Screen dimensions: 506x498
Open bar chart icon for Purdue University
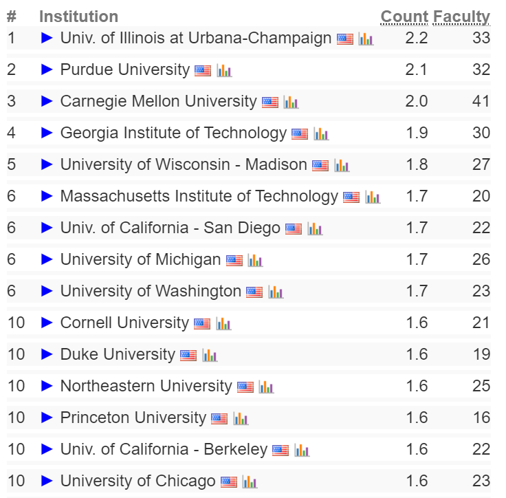224,70
